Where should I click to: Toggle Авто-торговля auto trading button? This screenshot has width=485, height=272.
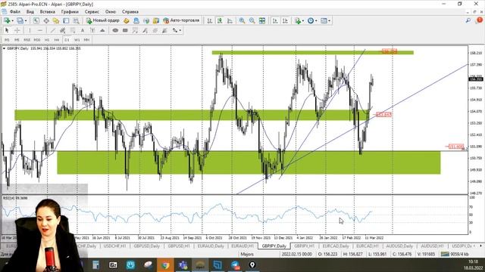pyautogui.click(x=181, y=20)
